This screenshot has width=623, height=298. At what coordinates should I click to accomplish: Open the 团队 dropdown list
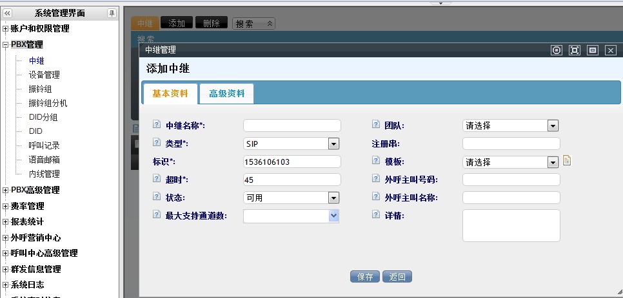(x=553, y=126)
